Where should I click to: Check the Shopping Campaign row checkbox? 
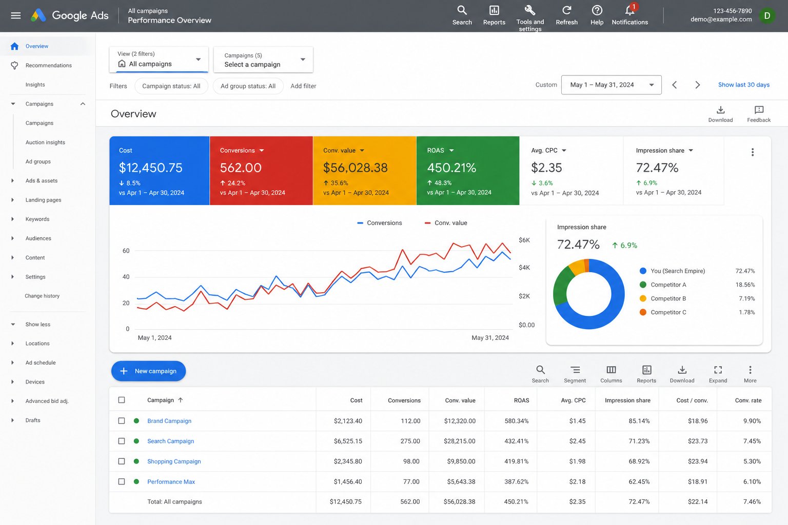122,461
